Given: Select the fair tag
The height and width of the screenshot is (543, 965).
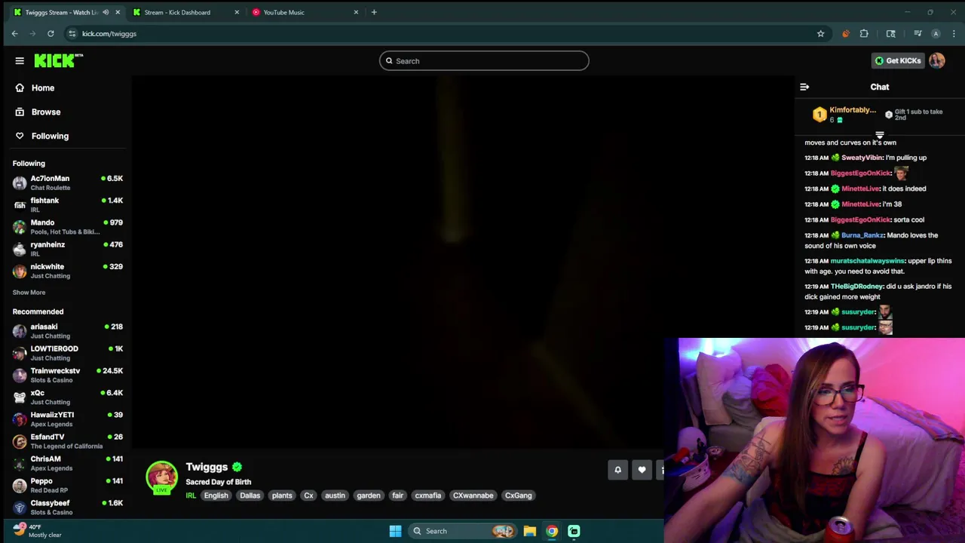Looking at the screenshot, I should (x=398, y=495).
